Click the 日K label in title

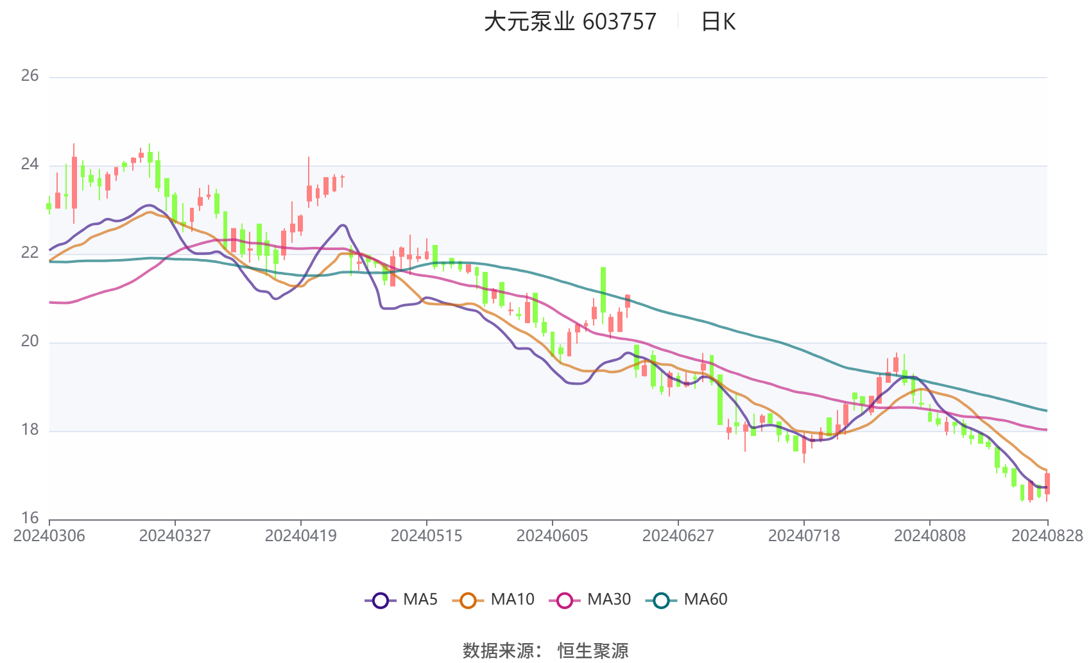(x=718, y=22)
